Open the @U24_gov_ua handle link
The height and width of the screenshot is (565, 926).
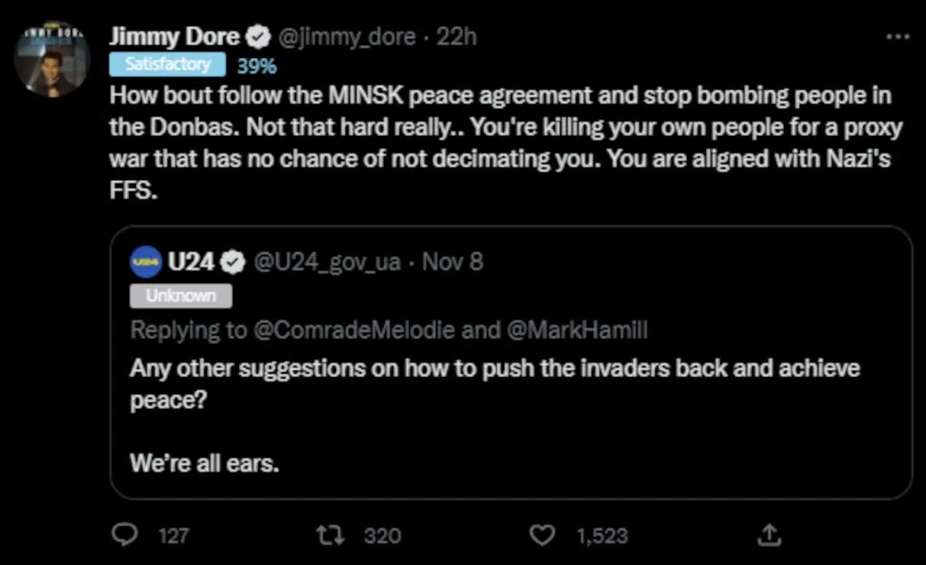point(328,262)
